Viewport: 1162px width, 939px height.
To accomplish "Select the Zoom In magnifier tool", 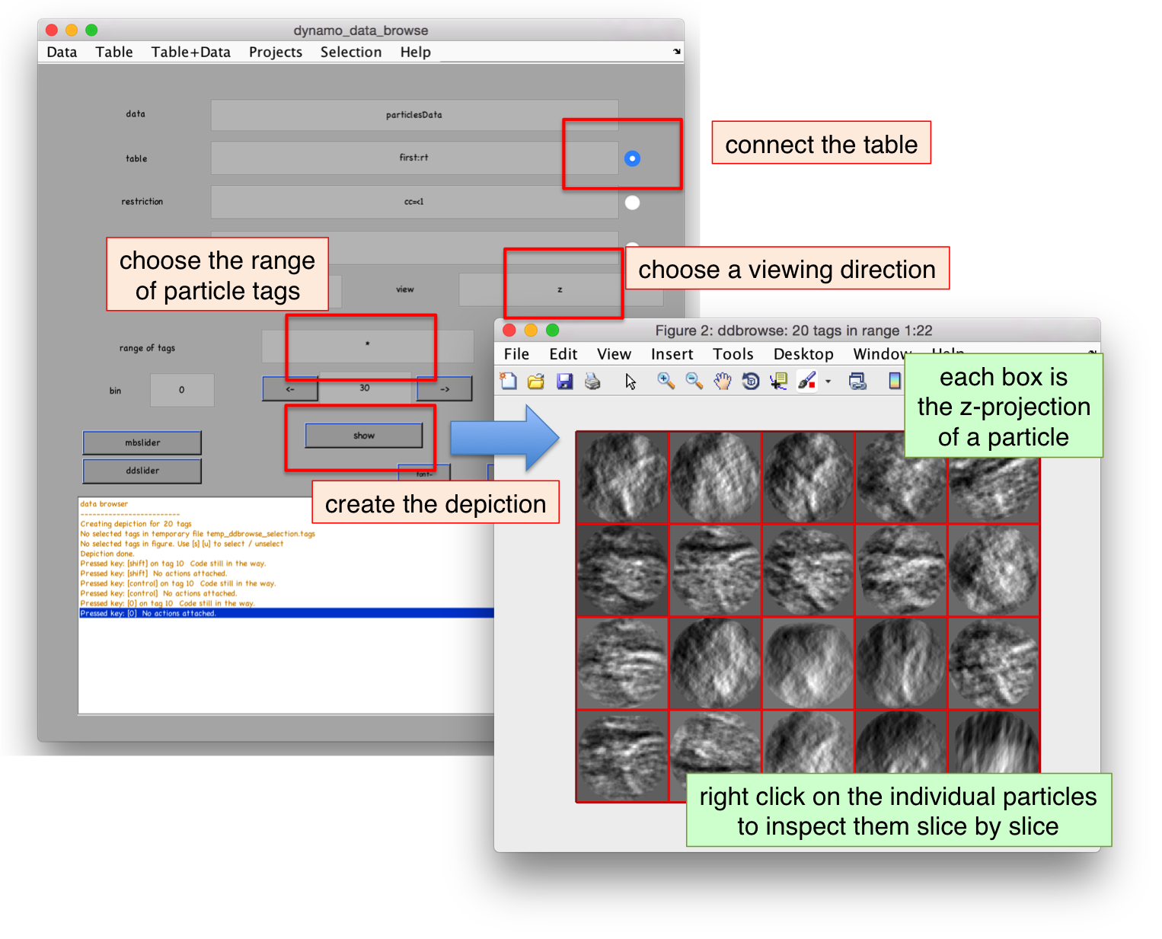I will pyautogui.click(x=666, y=381).
